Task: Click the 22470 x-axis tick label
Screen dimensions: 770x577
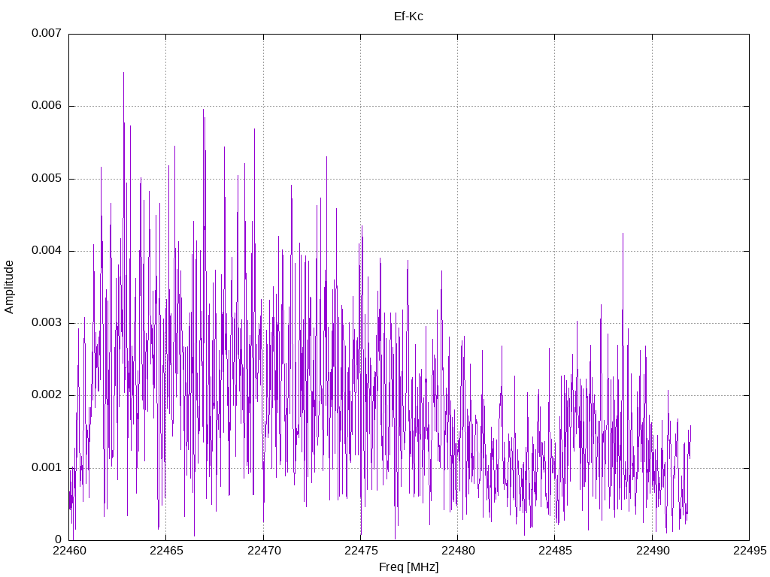Action: (x=264, y=551)
